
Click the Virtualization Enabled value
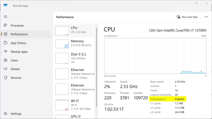(x=179, y=99)
